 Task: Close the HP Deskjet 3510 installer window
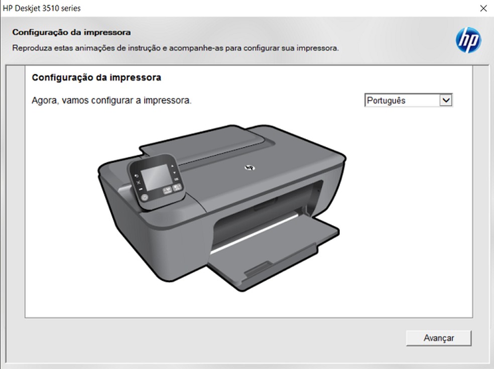(483, 9)
